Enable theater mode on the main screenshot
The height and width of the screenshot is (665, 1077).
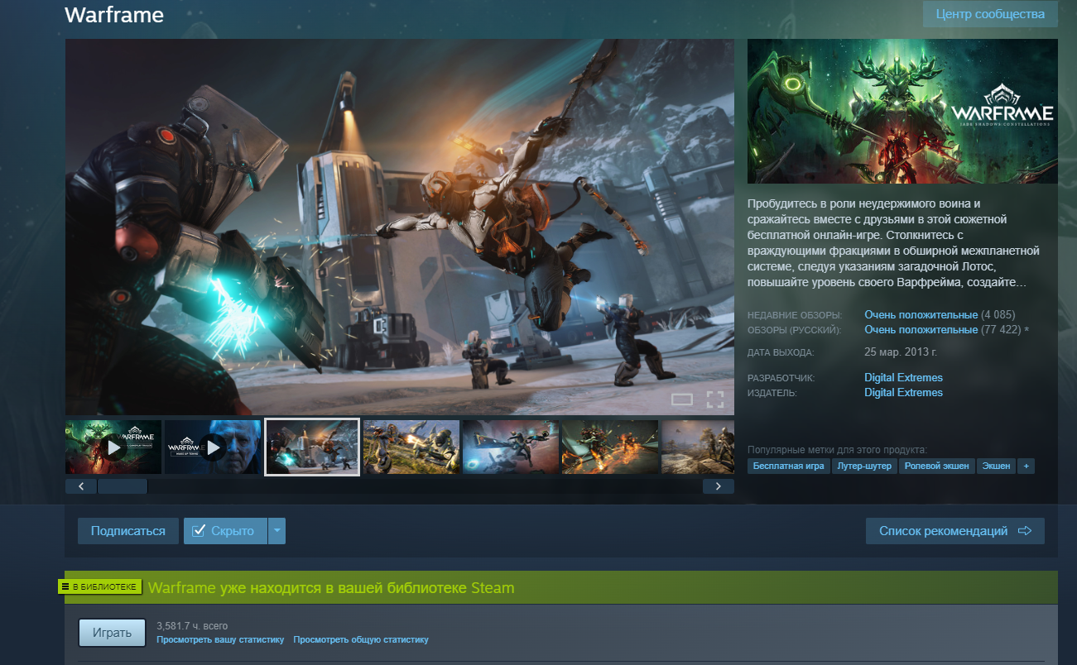681,400
